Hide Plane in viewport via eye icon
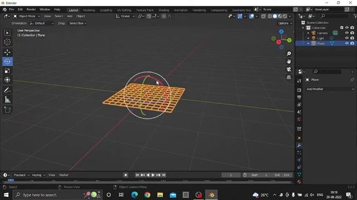Screen dimensions: 357x200 pyautogui.click(x=347, y=43)
